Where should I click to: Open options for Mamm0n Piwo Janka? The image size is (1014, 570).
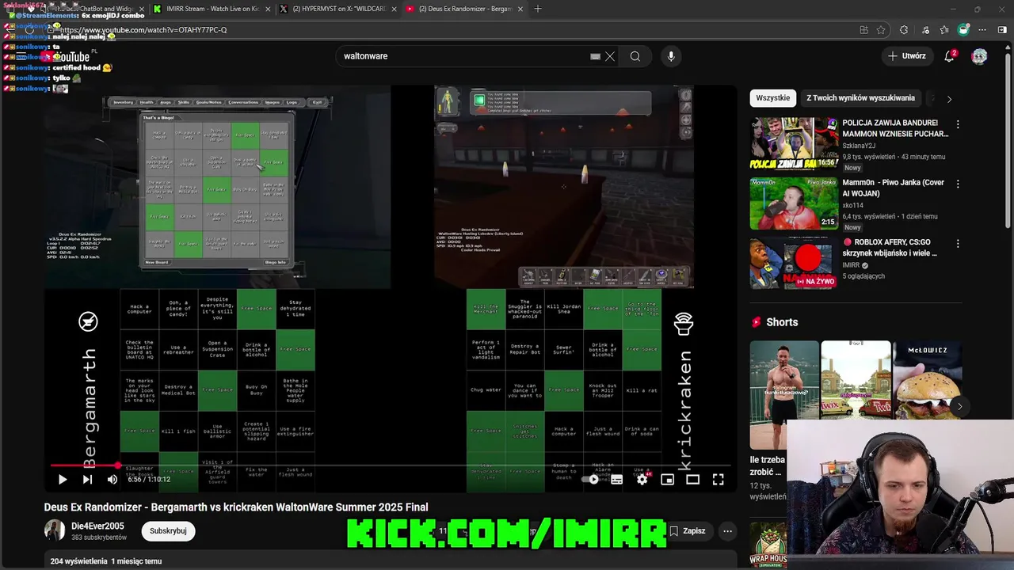(x=958, y=184)
